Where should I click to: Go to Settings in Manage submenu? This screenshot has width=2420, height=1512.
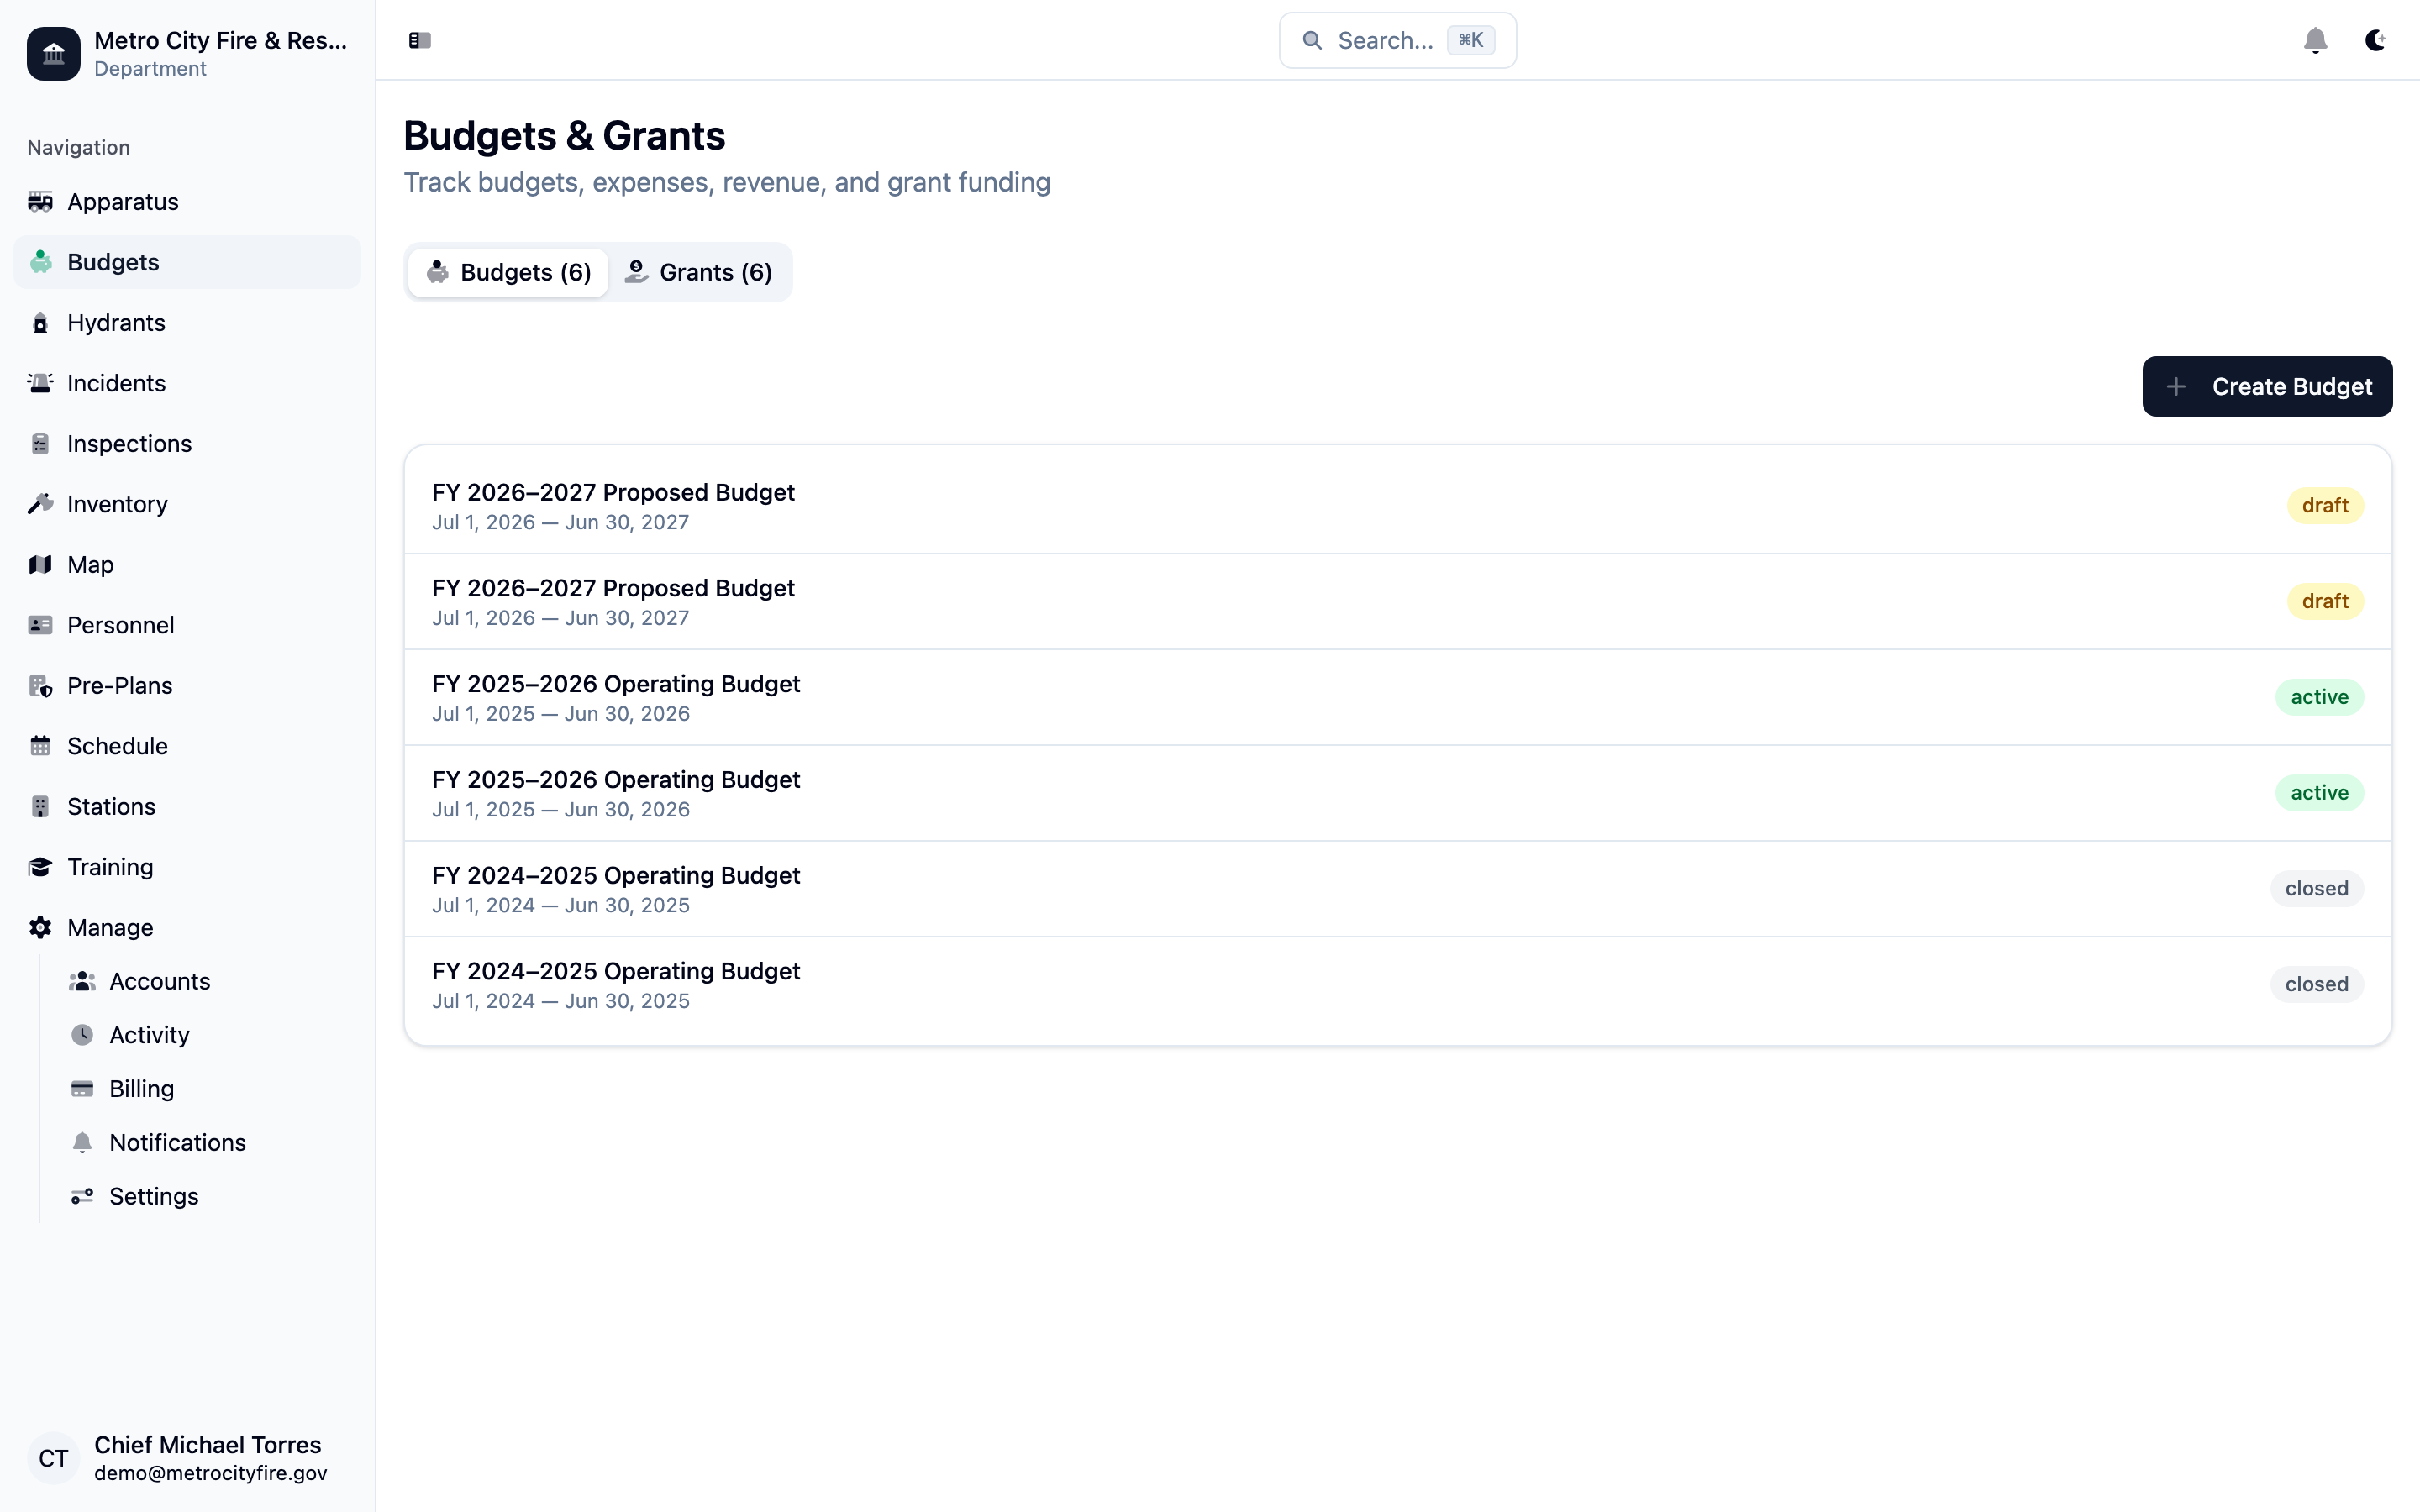tap(153, 1196)
